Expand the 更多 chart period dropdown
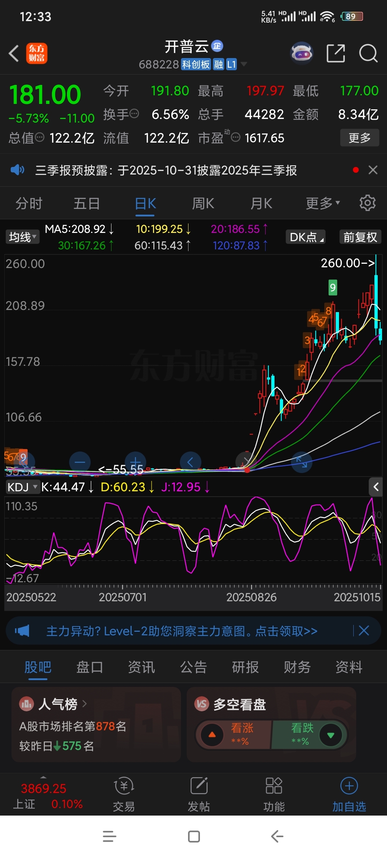Screen dimensions: 387x860 323,203
